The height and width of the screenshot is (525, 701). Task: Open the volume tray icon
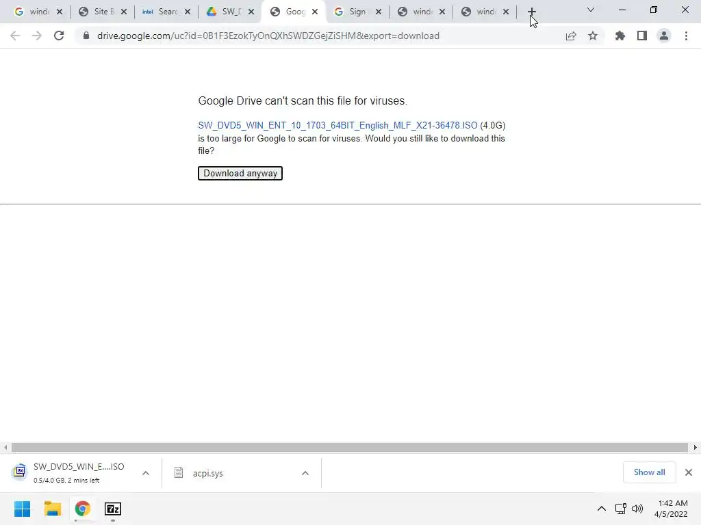point(637,509)
